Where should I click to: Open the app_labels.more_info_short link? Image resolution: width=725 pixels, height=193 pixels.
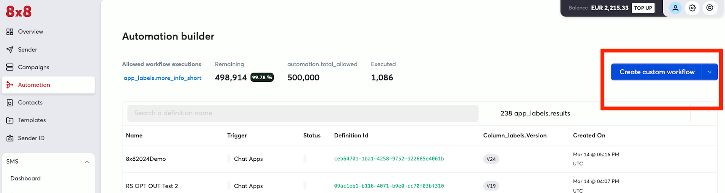pos(162,78)
